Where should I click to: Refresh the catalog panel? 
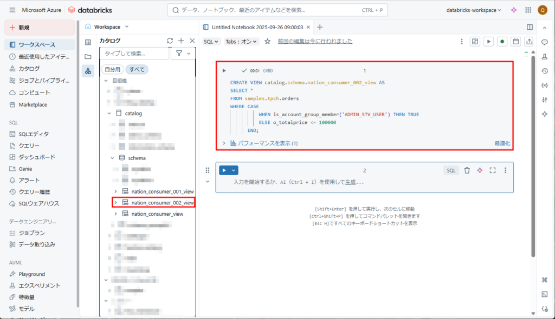[170, 41]
